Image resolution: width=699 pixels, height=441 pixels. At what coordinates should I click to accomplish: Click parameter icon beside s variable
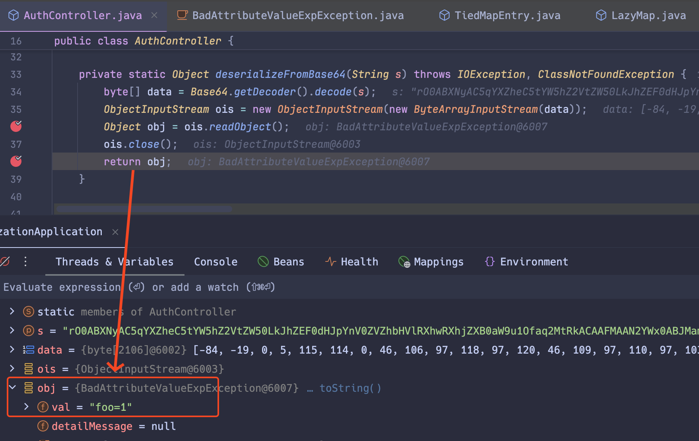click(x=29, y=331)
